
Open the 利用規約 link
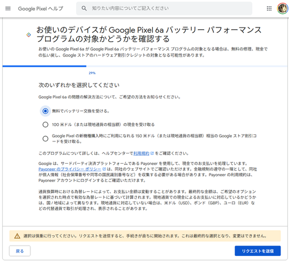(x=141, y=153)
